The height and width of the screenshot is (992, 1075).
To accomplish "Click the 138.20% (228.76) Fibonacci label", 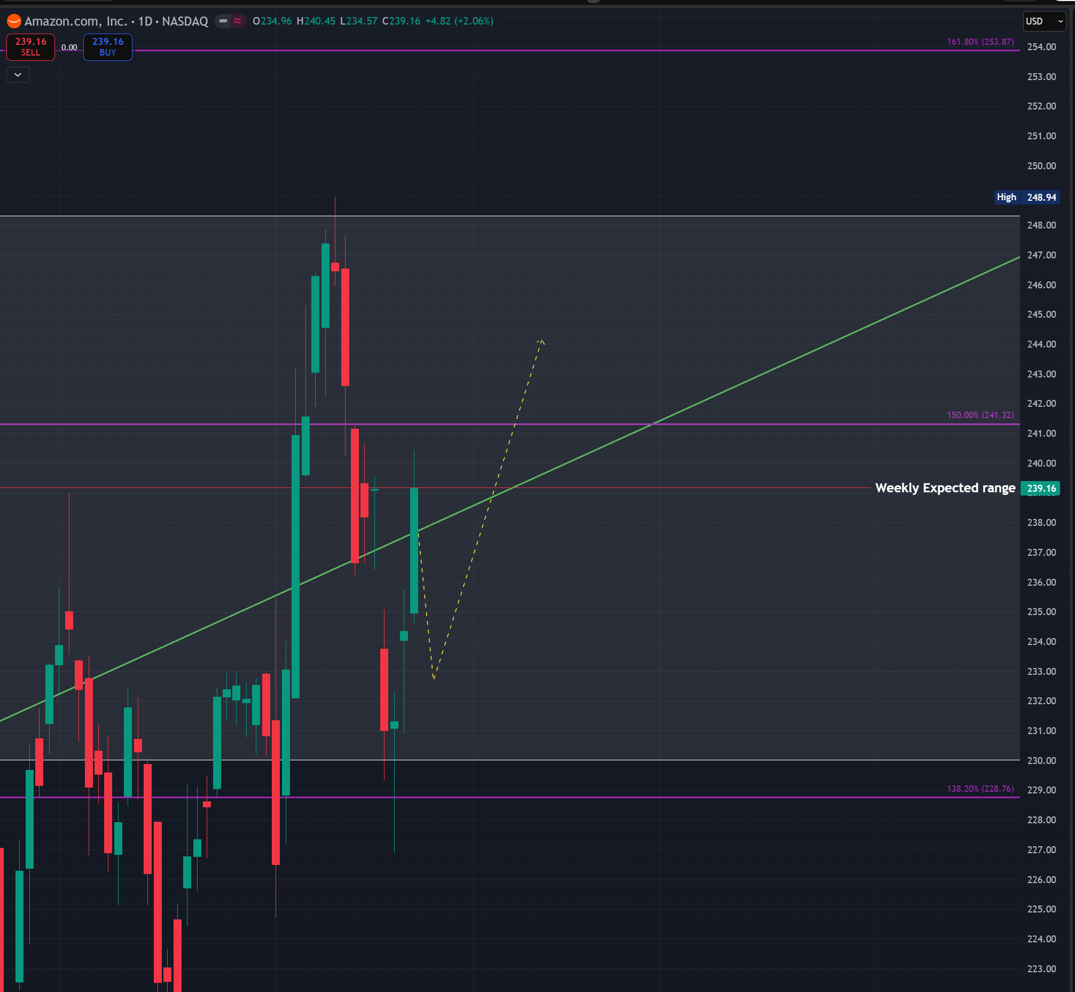I will (980, 789).
